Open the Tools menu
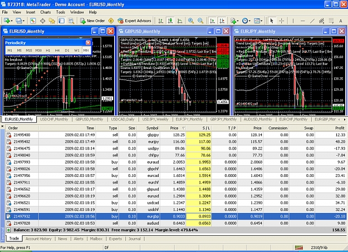348x252 pixels. (60, 12)
